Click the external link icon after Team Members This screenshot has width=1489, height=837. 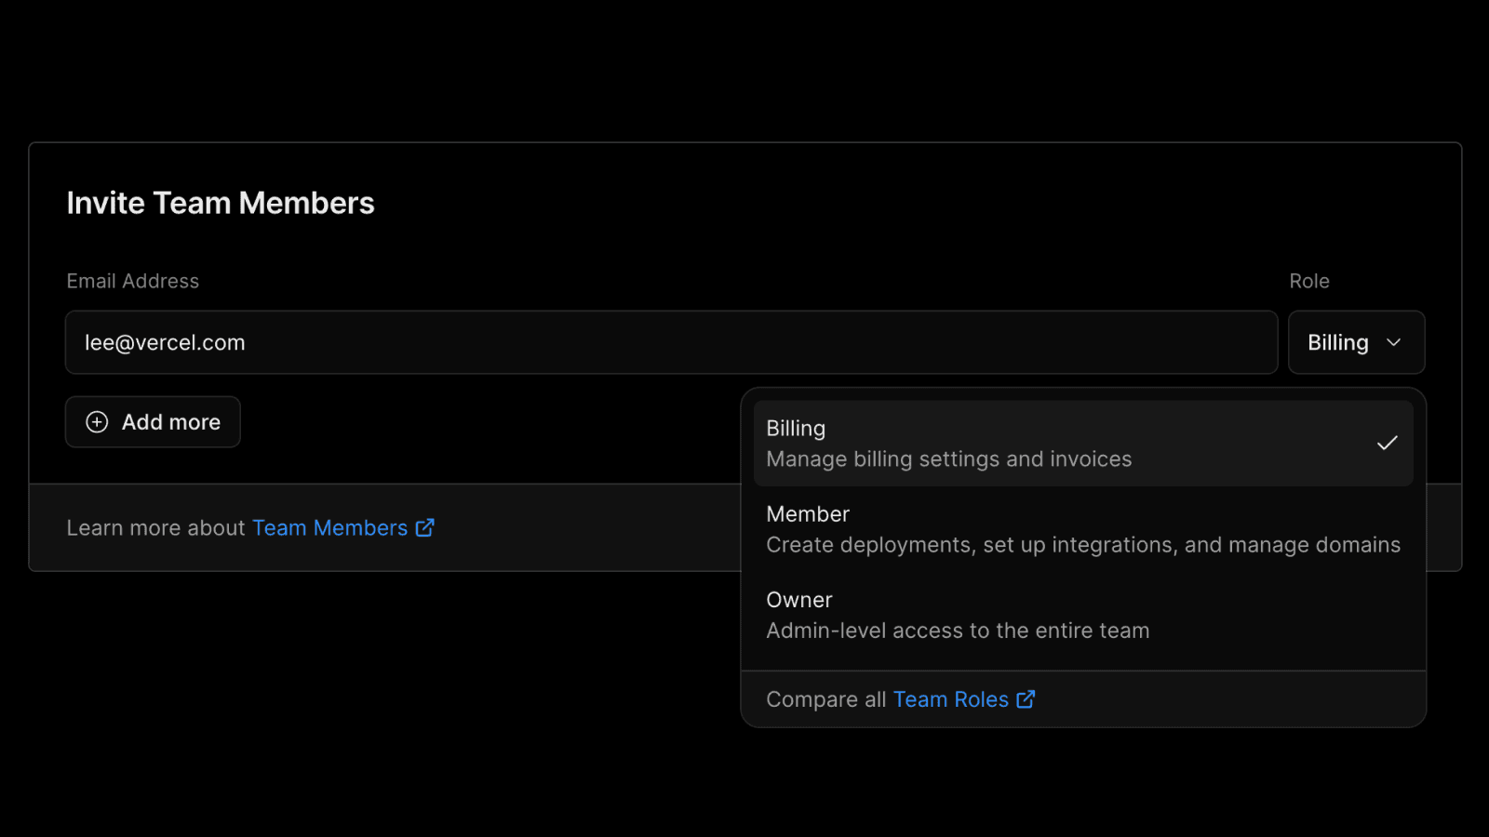coord(425,527)
